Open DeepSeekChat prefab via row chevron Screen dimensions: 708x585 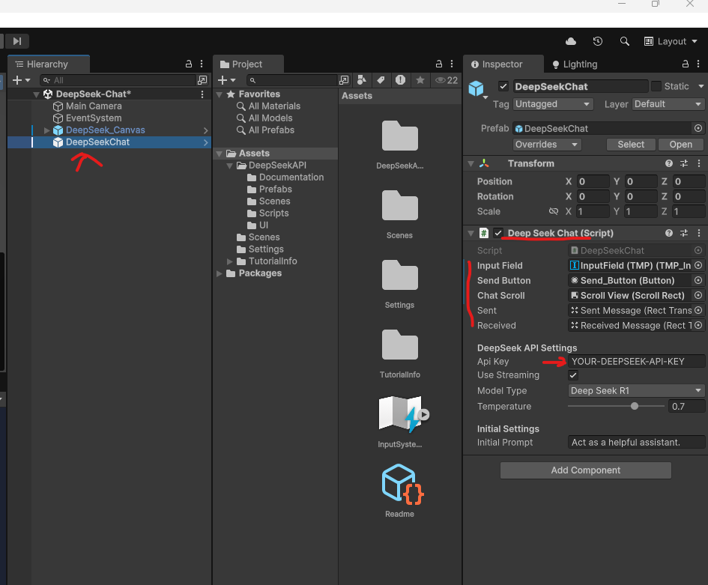(x=206, y=142)
